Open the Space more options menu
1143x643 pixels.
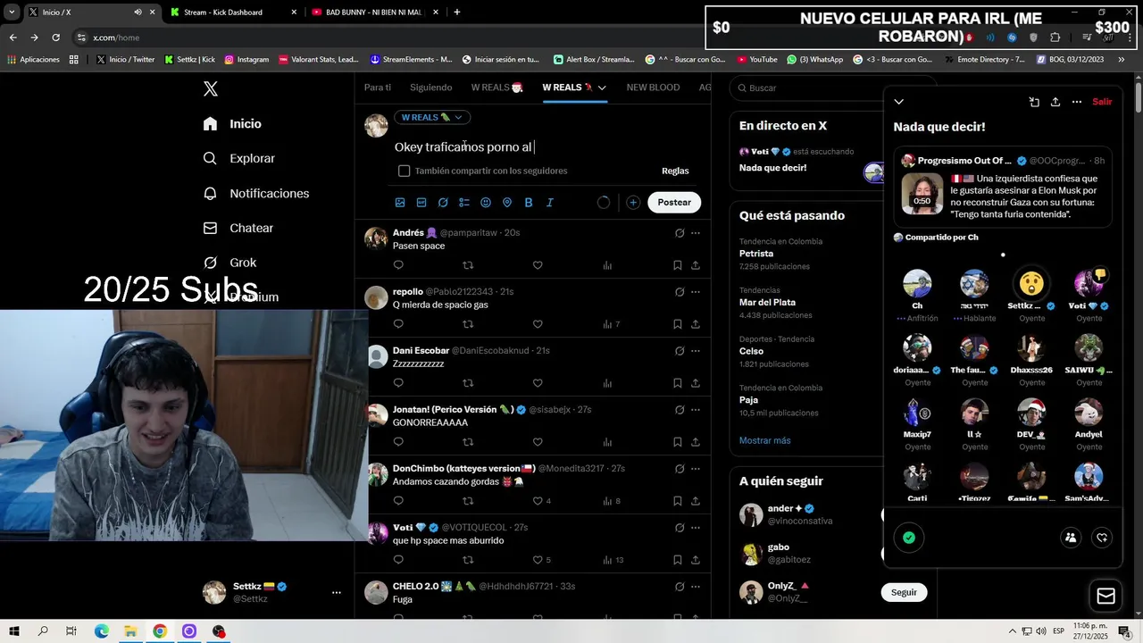(1077, 102)
